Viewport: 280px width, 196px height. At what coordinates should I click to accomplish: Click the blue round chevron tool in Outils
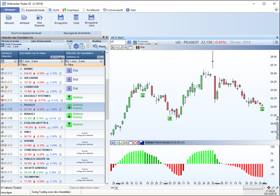point(76,47)
